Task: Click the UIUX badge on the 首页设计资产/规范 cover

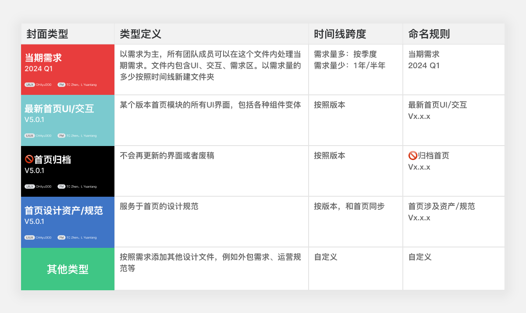Action: (x=29, y=238)
